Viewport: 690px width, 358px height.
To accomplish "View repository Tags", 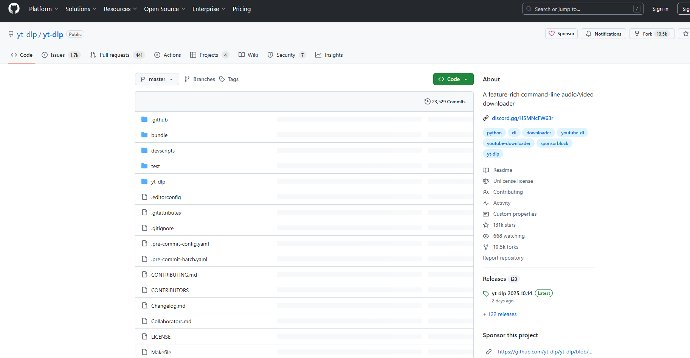I will (x=229, y=79).
